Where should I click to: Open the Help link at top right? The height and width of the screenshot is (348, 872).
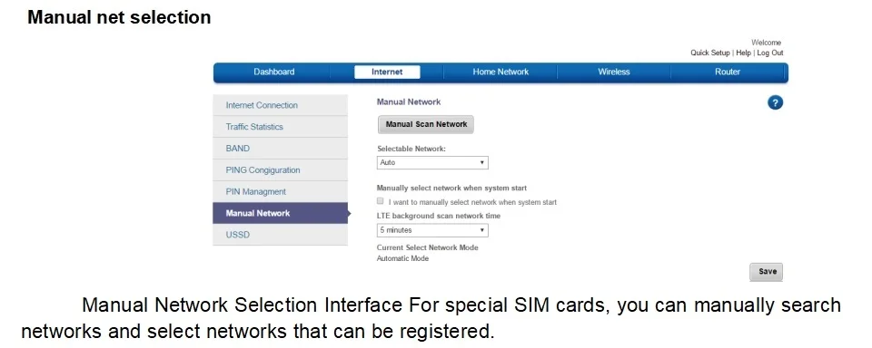744,53
